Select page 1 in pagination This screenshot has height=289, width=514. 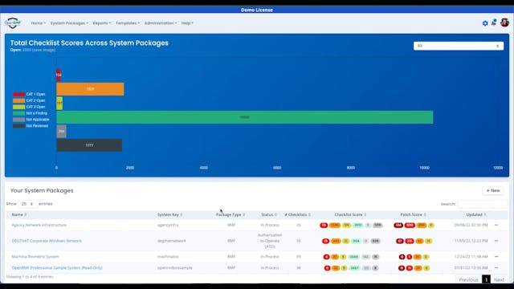(486, 279)
